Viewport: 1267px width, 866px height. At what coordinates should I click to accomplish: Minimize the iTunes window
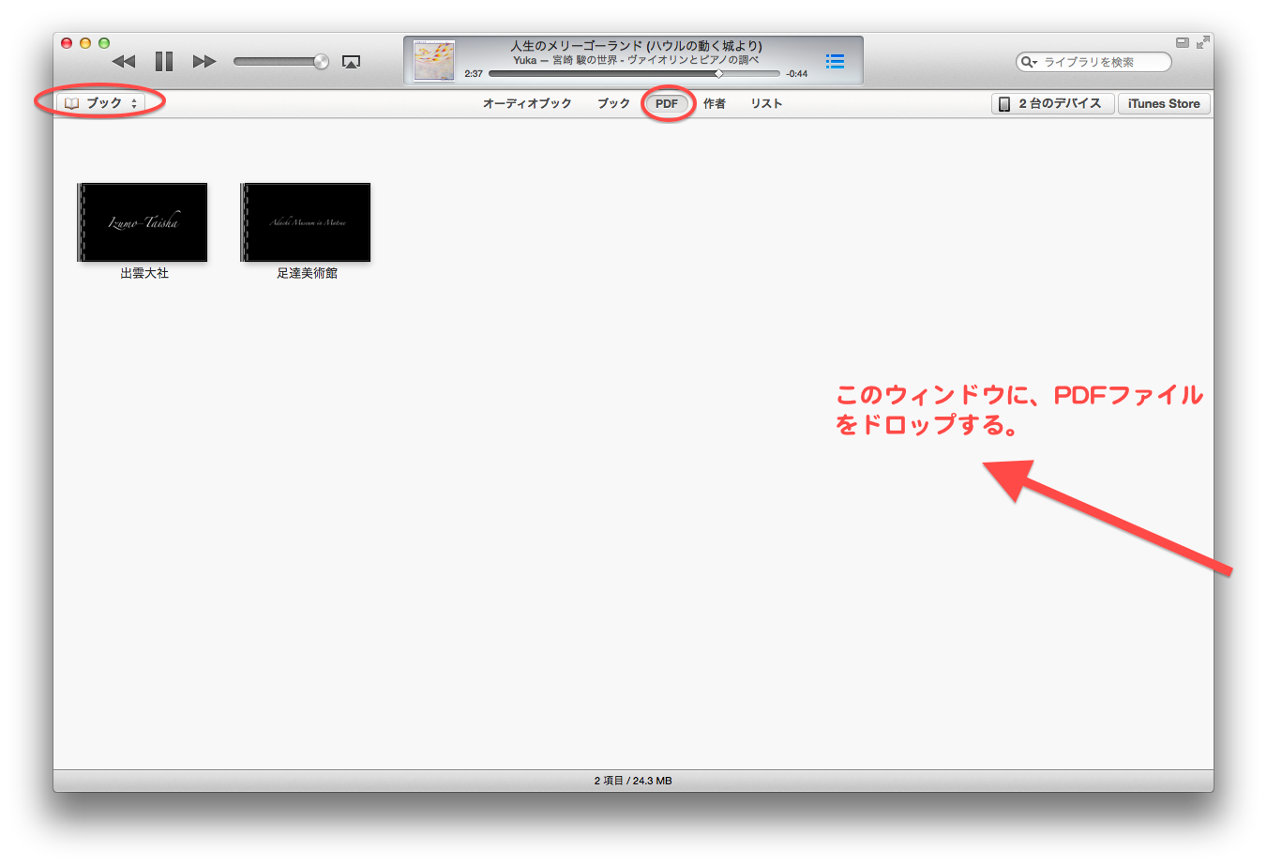(85, 43)
